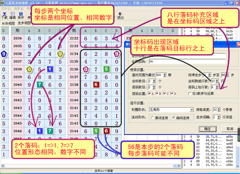The image size is (240, 174).
Task: Select blue pentagon 9 in leftmost D column
Action: (4, 54)
